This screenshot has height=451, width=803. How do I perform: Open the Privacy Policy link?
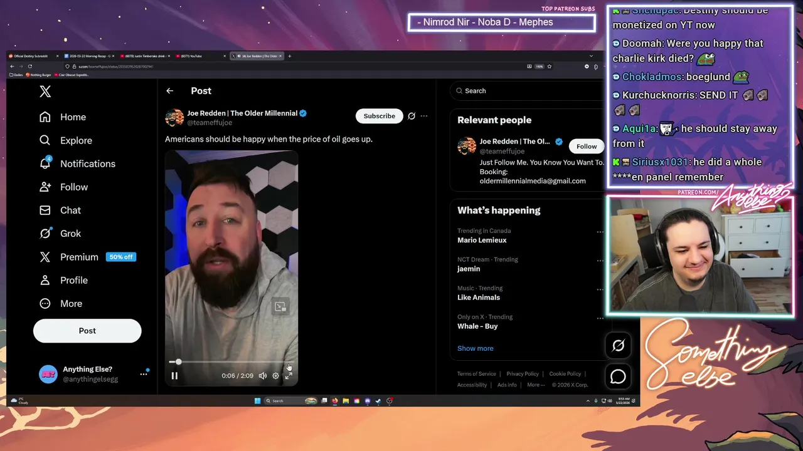pyautogui.click(x=523, y=374)
